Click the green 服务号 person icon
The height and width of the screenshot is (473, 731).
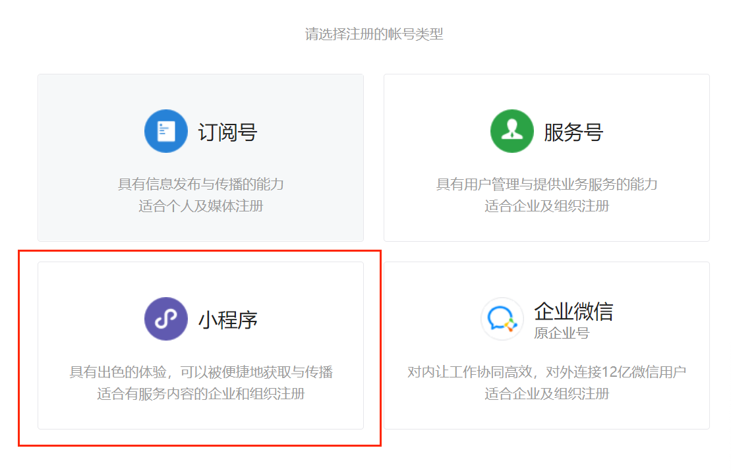point(512,131)
